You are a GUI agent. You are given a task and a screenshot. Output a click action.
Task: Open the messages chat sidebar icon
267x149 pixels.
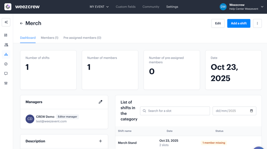click(6, 74)
